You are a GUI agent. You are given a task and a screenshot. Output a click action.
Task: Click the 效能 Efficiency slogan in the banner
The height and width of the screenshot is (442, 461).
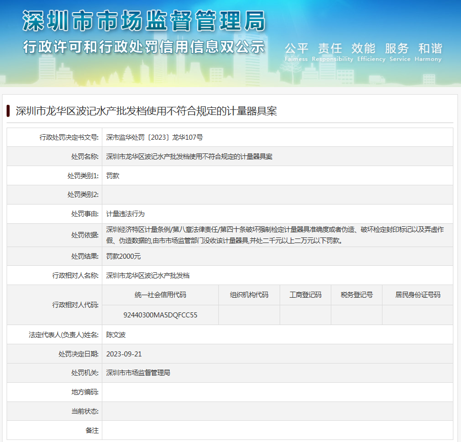[x=364, y=52]
